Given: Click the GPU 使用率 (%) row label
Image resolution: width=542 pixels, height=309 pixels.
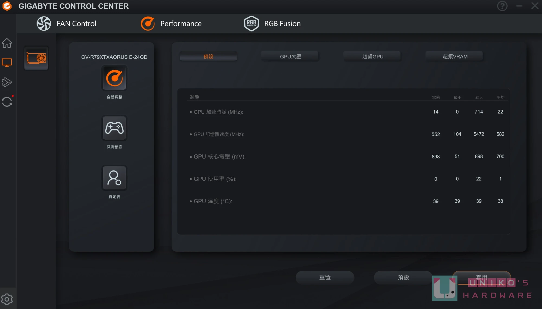Looking at the screenshot, I should (x=215, y=179).
